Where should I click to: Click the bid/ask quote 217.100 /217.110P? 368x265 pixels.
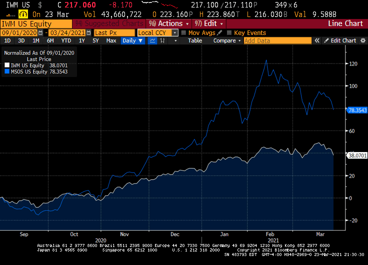pos(224,4)
